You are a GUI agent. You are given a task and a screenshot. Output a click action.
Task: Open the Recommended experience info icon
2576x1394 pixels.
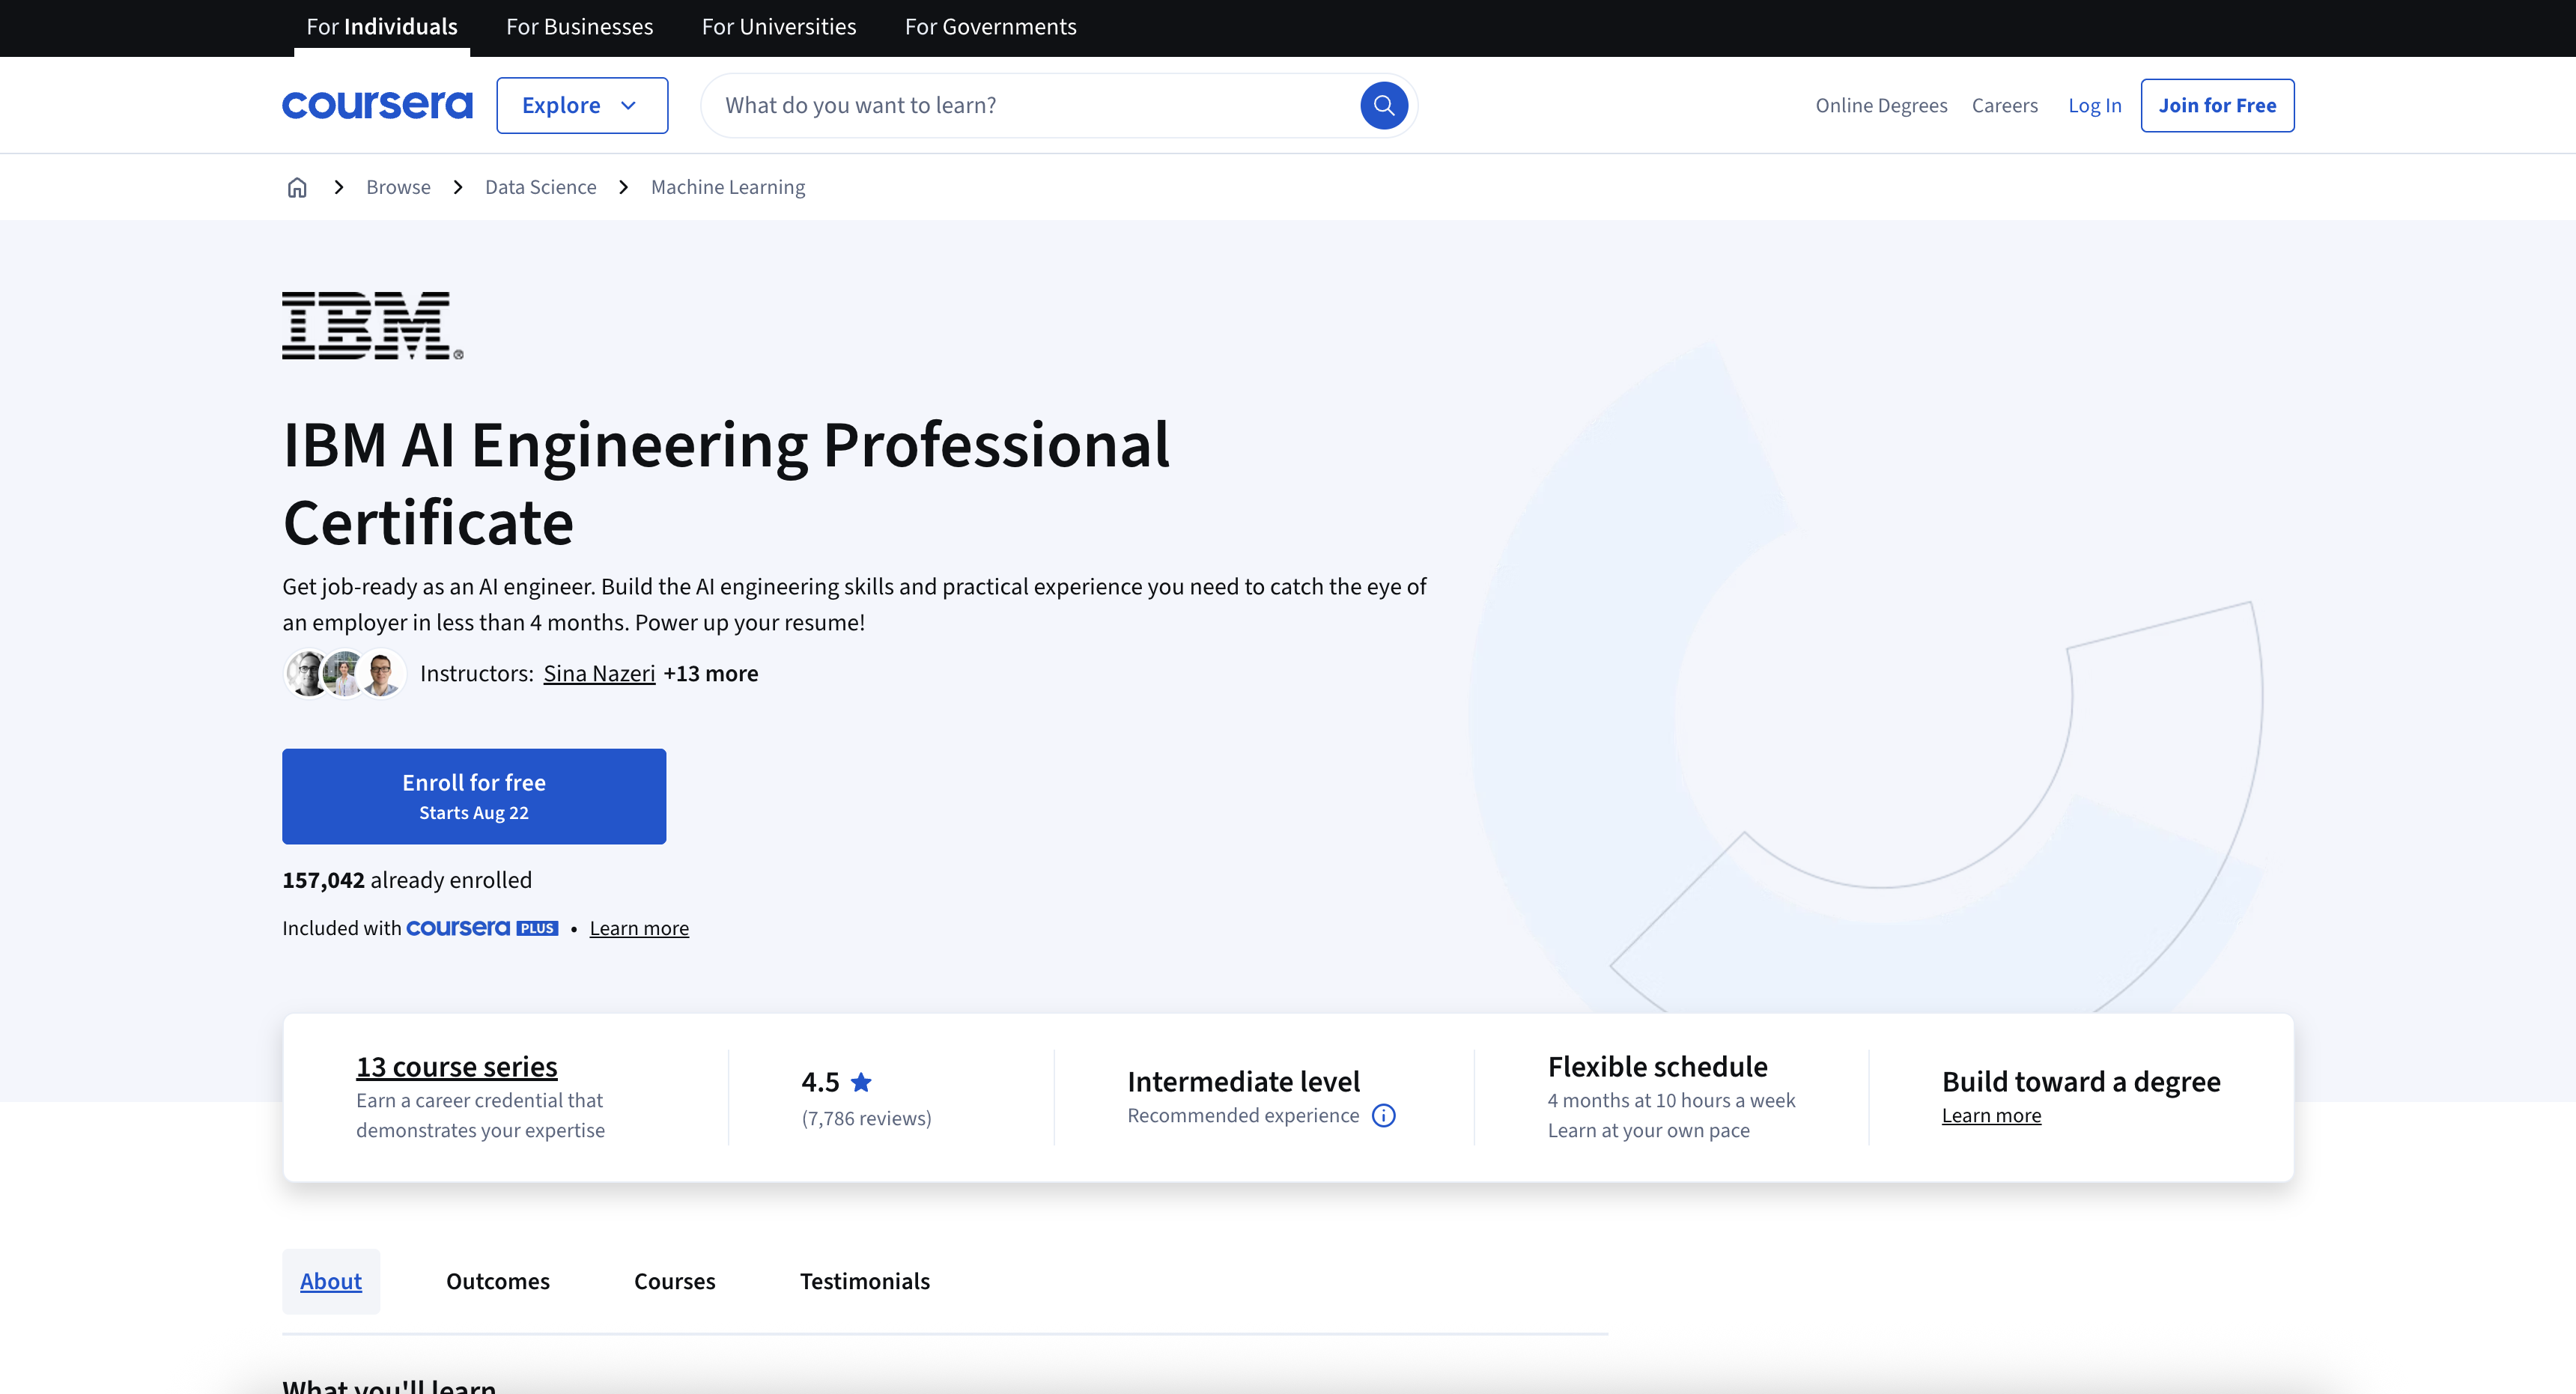click(1383, 1115)
